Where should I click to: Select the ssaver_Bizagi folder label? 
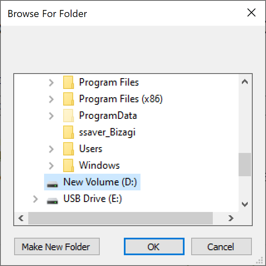107,132
